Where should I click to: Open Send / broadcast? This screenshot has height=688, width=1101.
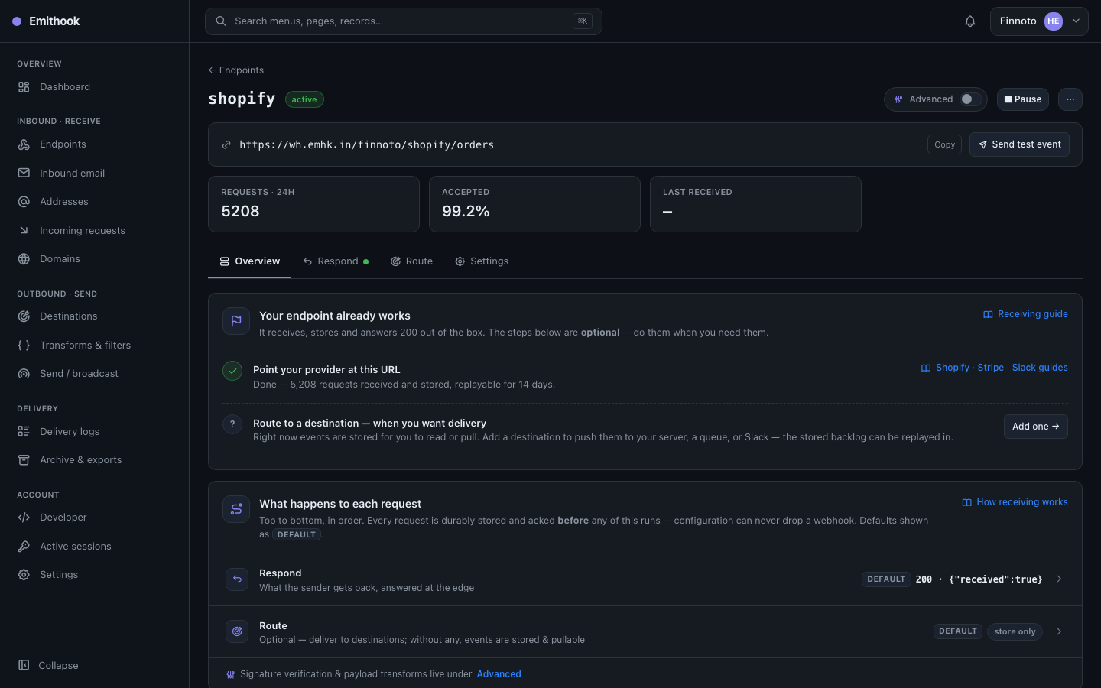click(x=95, y=374)
